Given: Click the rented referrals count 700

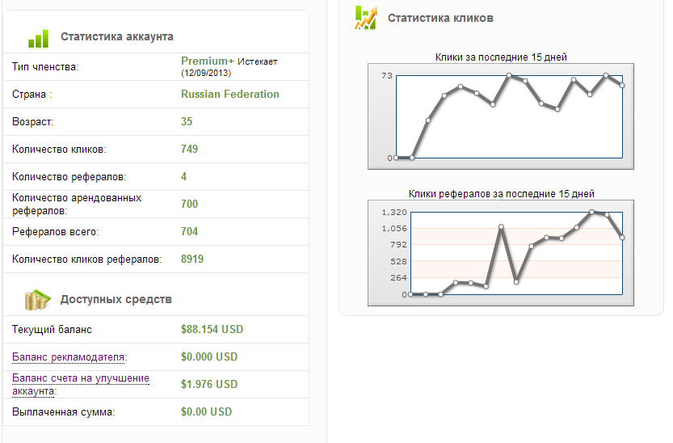Looking at the screenshot, I should 190,205.
